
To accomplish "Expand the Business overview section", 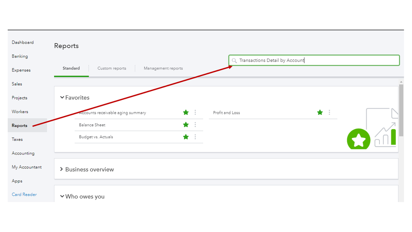I will click(x=62, y=169).
